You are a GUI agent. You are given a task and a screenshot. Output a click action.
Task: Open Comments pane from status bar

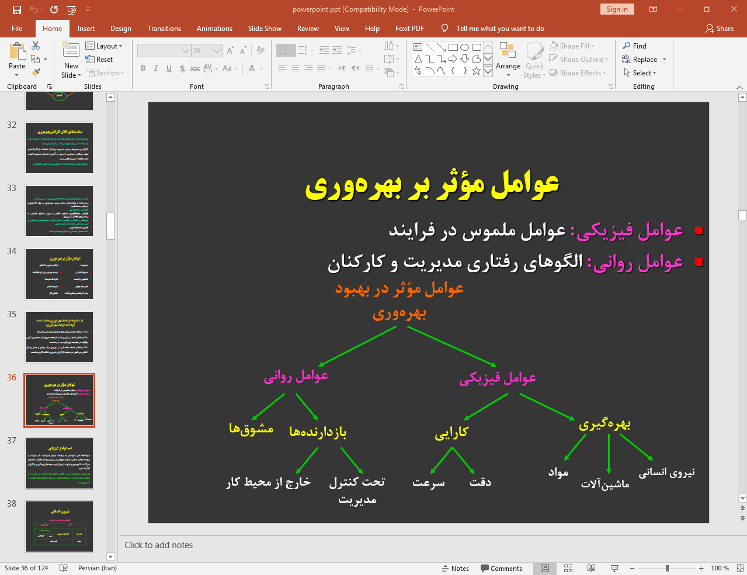tap(501, 569)
